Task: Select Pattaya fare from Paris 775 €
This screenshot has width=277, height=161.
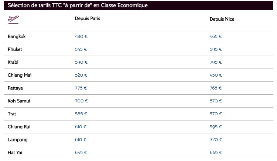Action: 81,88
